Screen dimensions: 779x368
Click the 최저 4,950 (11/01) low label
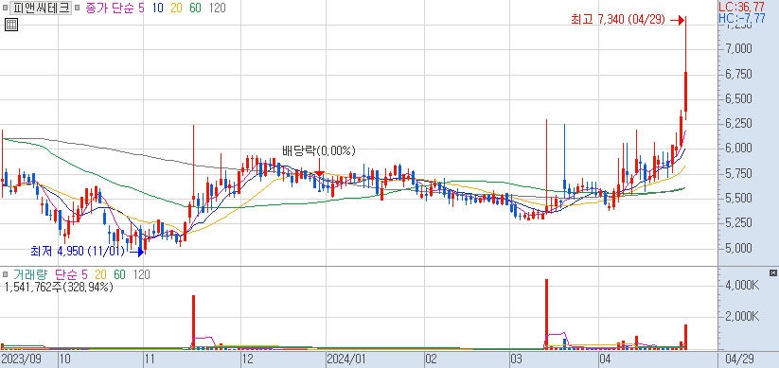coord(78,252)
